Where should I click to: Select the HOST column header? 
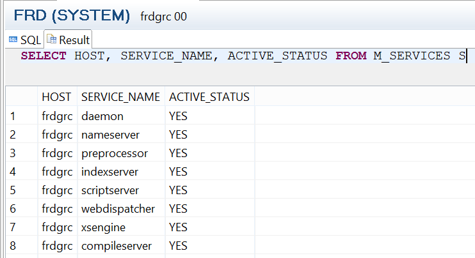(x=56, y=97)
